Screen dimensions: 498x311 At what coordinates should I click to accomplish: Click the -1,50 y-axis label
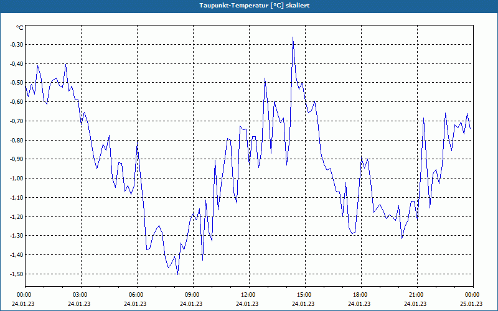[17, 274]
